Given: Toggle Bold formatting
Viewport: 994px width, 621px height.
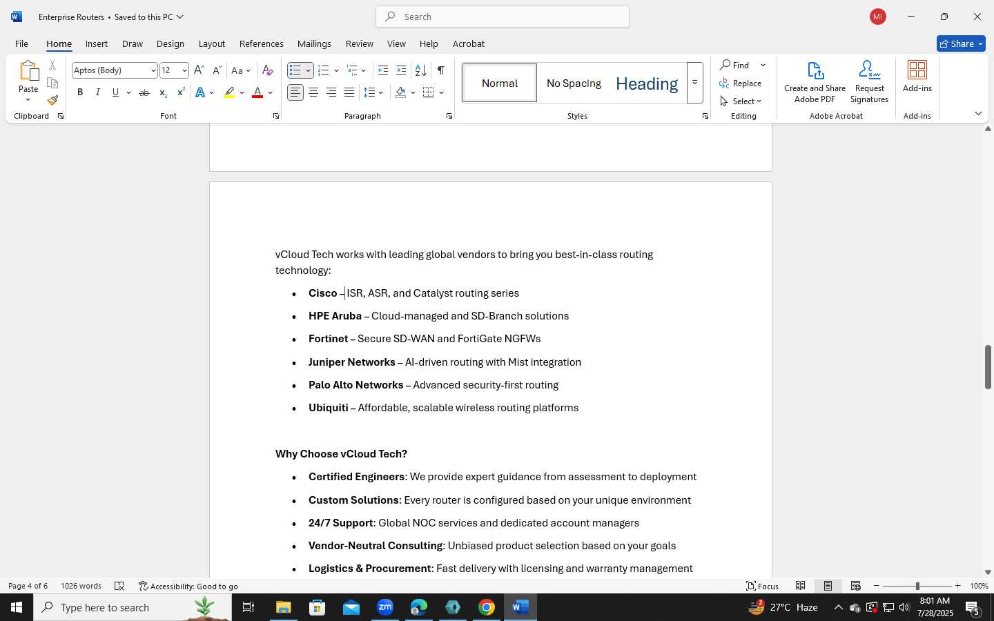Looking at the screenshot, I should 80,92.
